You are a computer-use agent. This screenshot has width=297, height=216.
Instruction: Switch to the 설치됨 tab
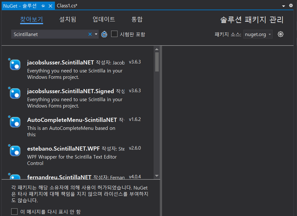click(x=68, y=19)
